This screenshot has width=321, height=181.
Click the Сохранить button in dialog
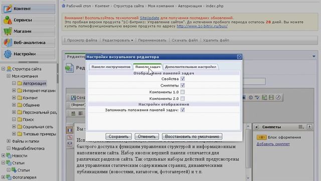point(118,136)
